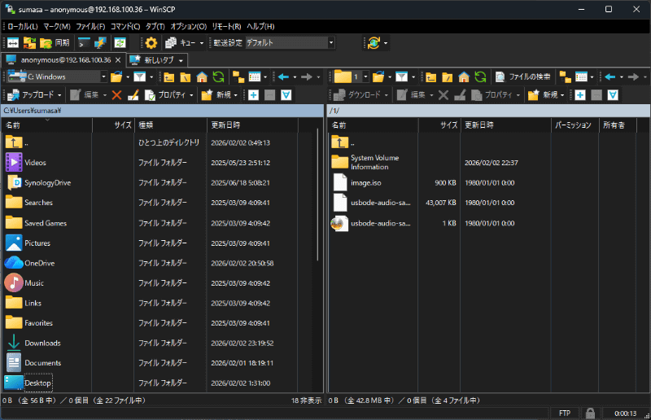
Task: Click the remote panel back arrow
Action: (610, 77)
